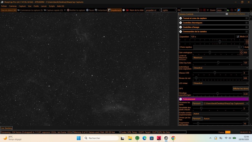
Task: Click the Gain analogique increment stepper
Action: click(x=241, y=51)
